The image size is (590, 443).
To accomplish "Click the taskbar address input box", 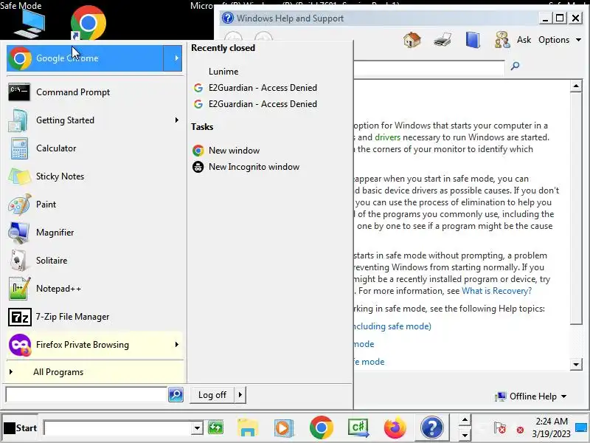I will (x=118, y=428).
